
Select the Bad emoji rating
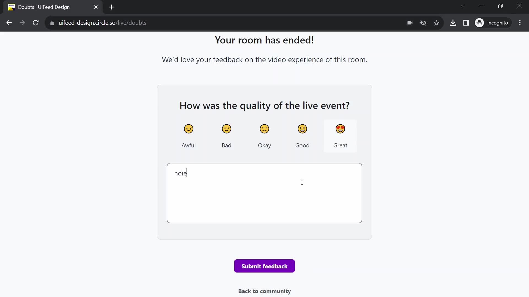tap(226, 129)
